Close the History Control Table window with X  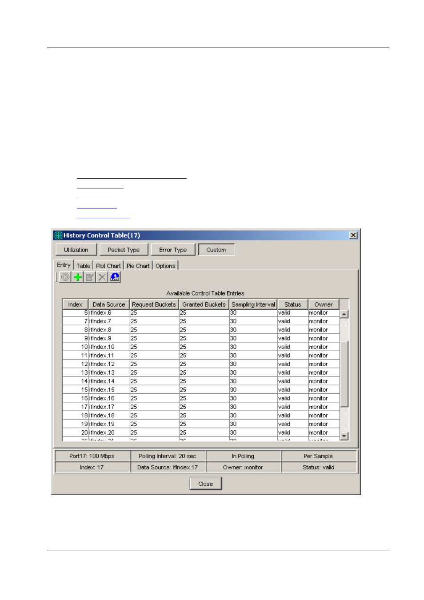(x=353, y=235)
